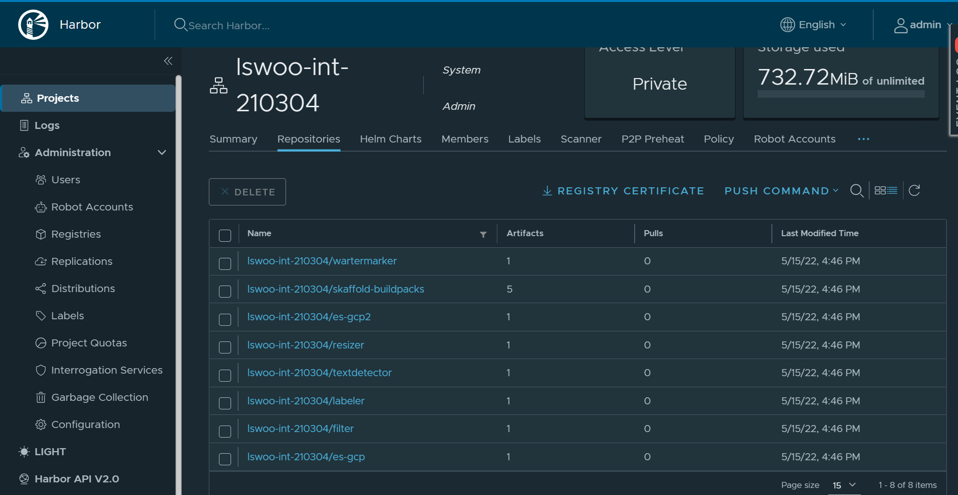958x495 pixels.
Task: Open the Scanner tab
Action: pos(581,139)
